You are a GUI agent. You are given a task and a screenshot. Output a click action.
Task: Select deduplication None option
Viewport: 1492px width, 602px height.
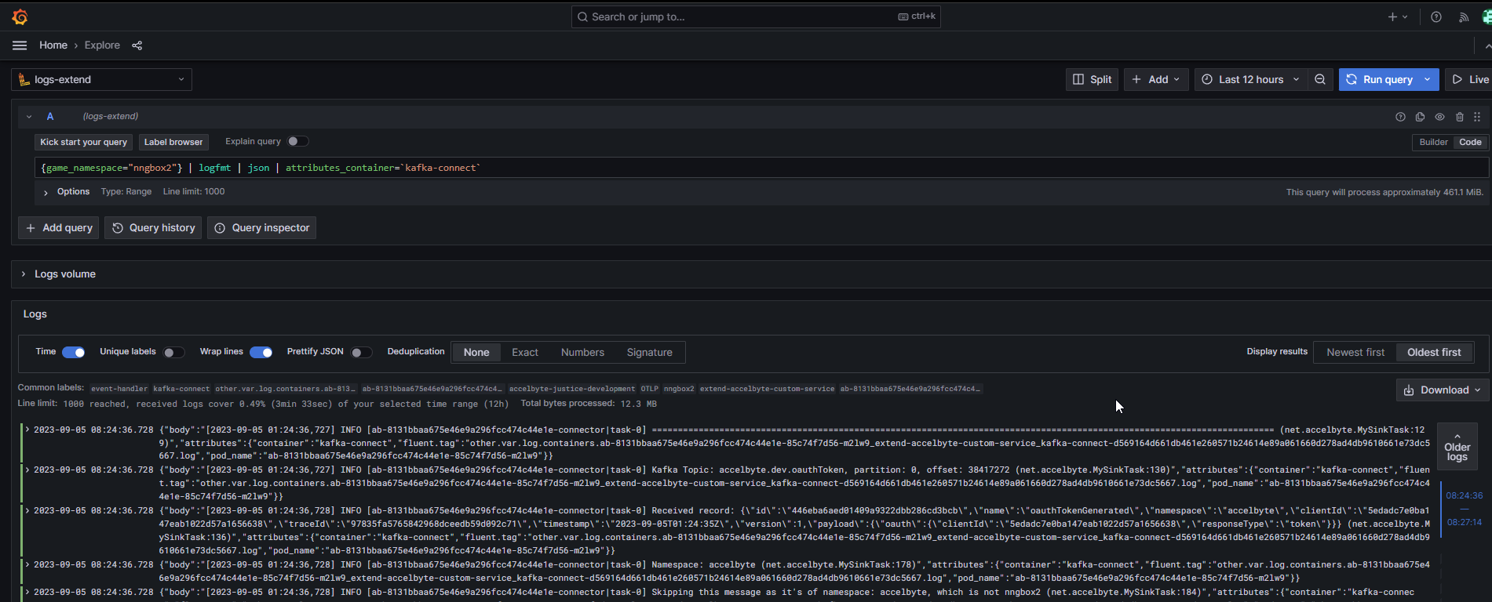[x=476, y=352]
